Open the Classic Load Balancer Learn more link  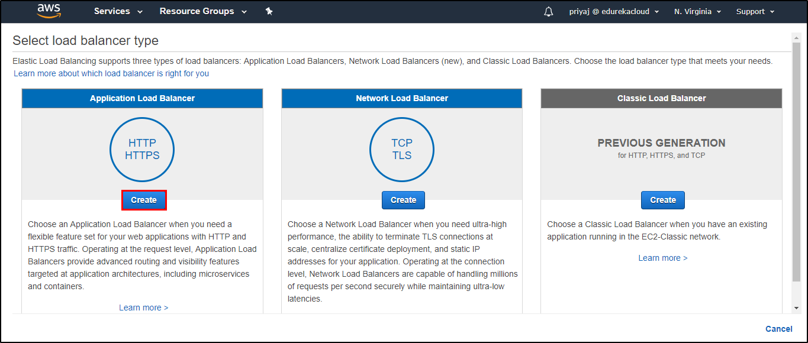662,257
